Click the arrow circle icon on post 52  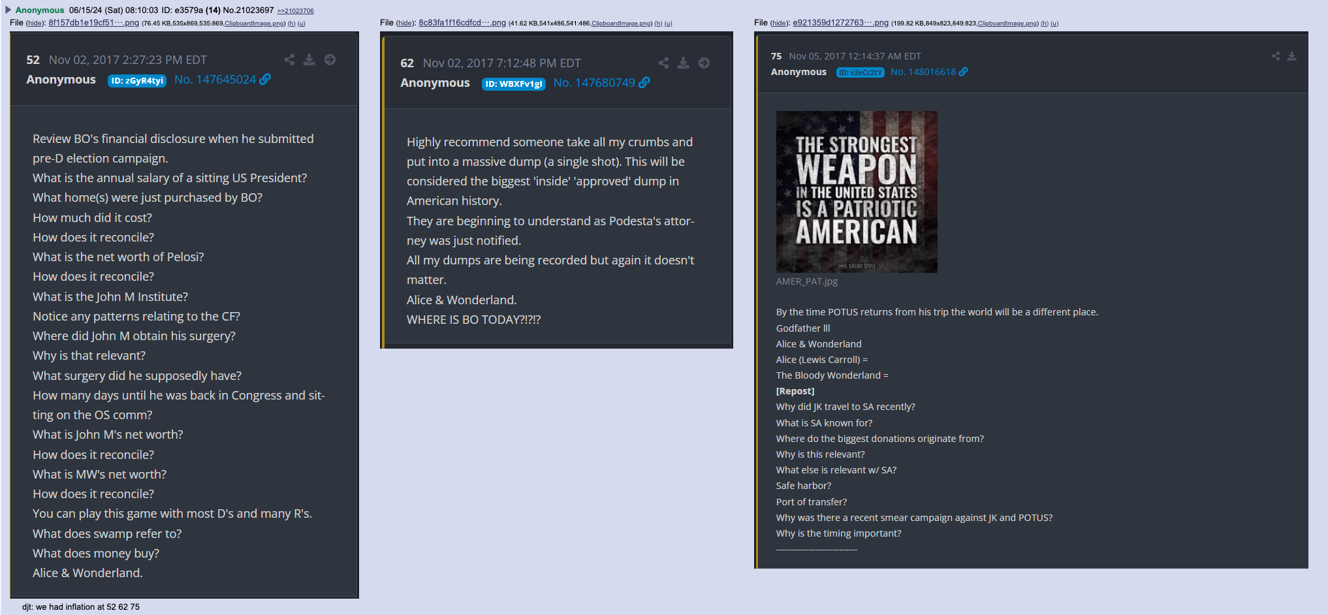click(x=330, y=59)
